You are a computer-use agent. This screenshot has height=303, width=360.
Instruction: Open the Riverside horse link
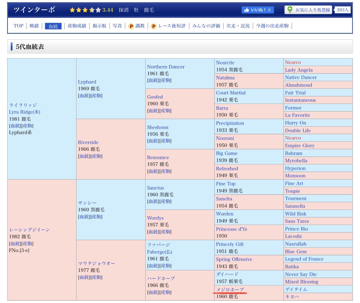tap(88, 142)
